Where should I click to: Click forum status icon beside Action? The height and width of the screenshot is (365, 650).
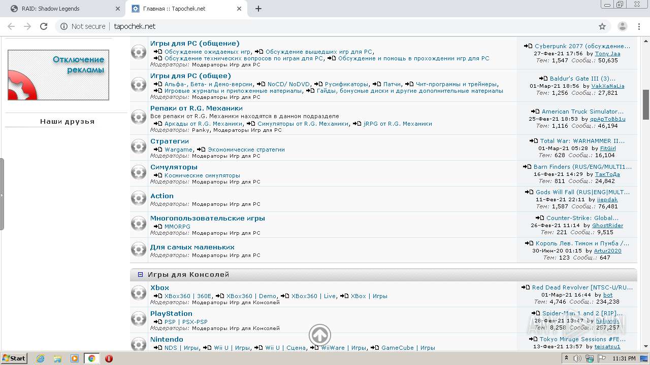139,198
